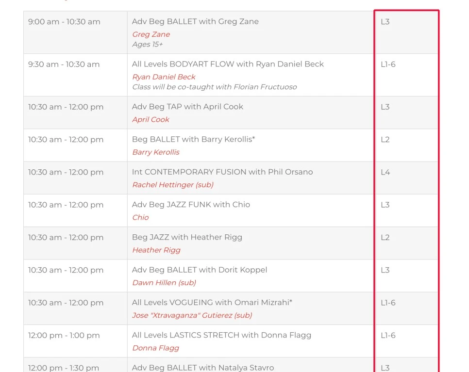Open Barry Kerollis instructor link

pos(156,152)
